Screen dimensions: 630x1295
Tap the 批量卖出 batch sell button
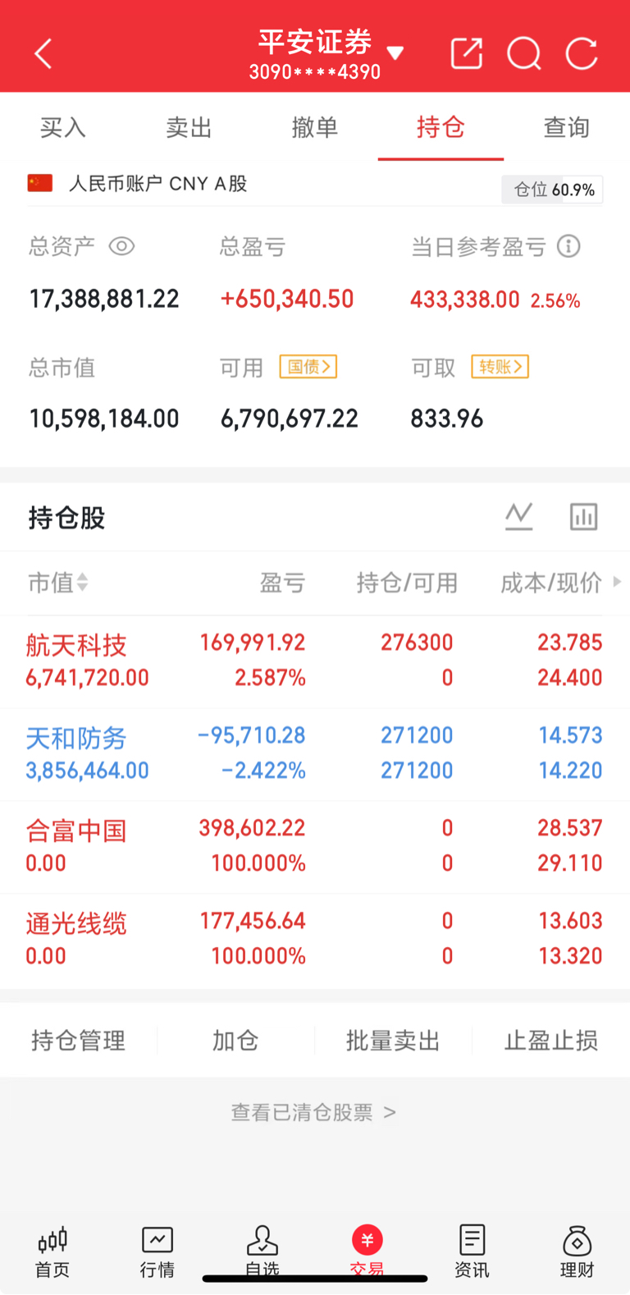click(393, 1041)
